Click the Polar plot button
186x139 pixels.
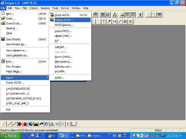pos(47,124)
